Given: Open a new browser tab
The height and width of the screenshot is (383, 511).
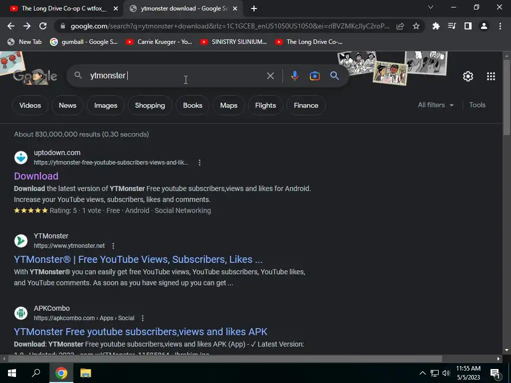Looking at the screenshot, I should [x=254, y=9].
